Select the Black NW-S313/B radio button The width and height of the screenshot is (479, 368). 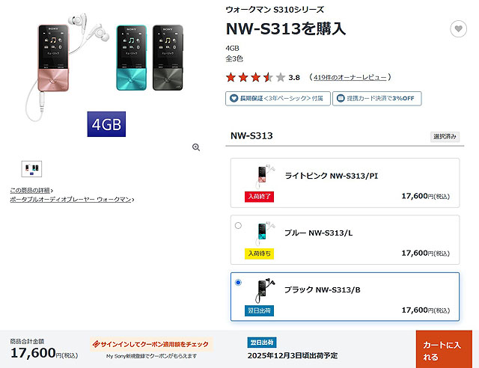click(238, 282)
